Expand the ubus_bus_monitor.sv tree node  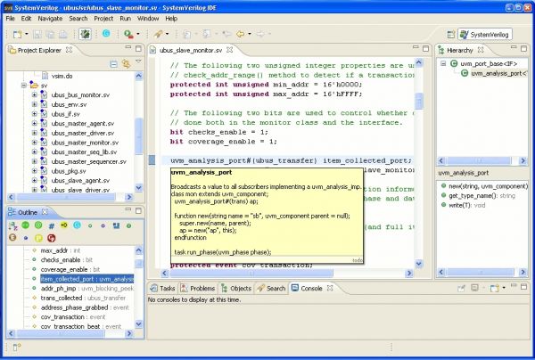pos(34,95)
